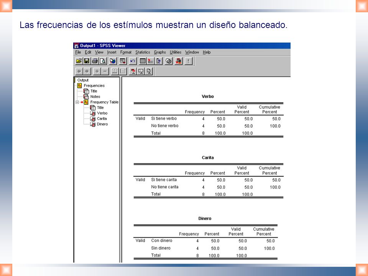Open the File menu

[x=78, y=52]
